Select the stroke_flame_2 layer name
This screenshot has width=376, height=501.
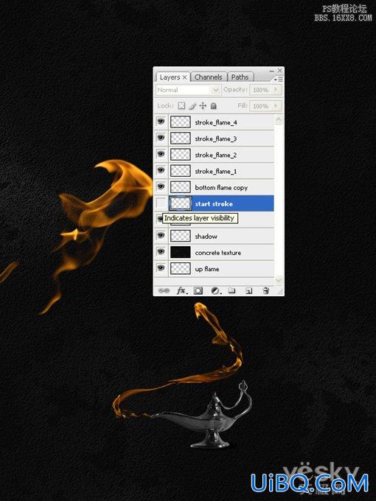click(216, 155)
